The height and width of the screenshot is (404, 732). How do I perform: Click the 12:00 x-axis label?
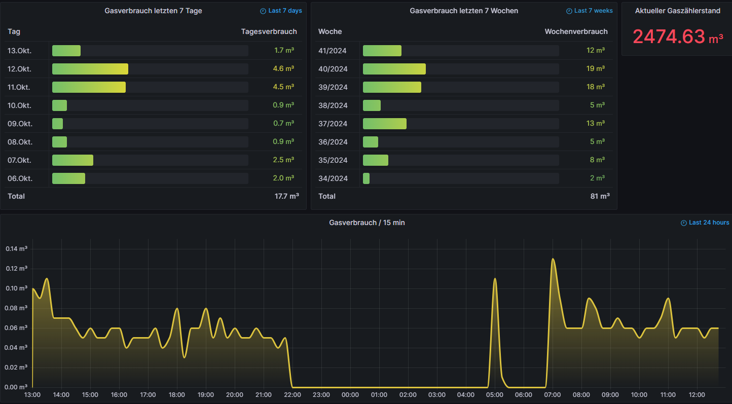tap(697, 395)
